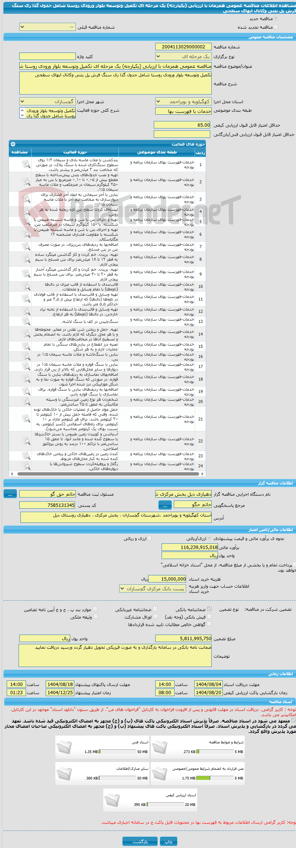
Task: Click the بازگشت button
Action: click(140, 841)
